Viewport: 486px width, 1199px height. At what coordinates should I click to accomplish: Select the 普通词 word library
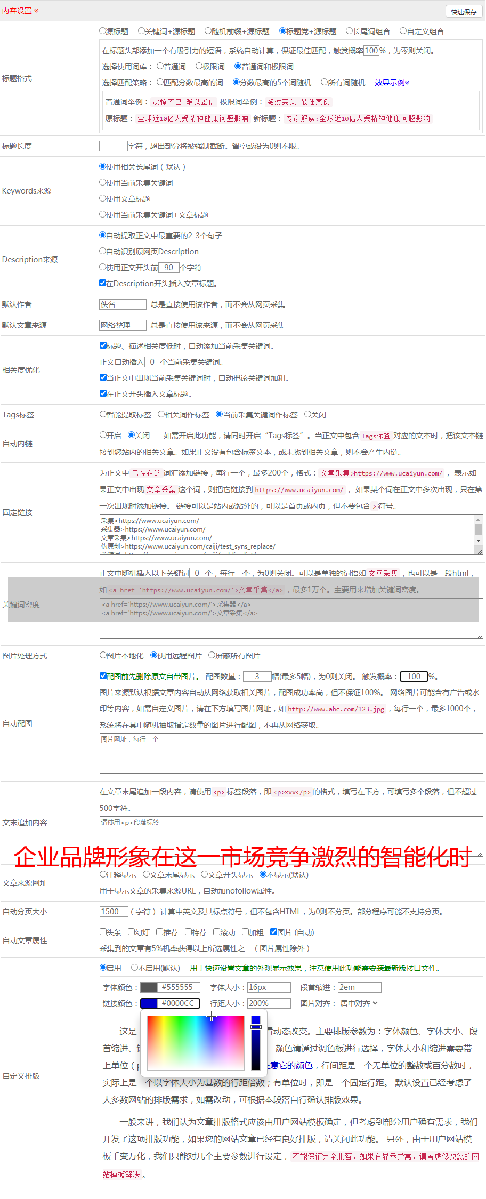click(160, 66)
